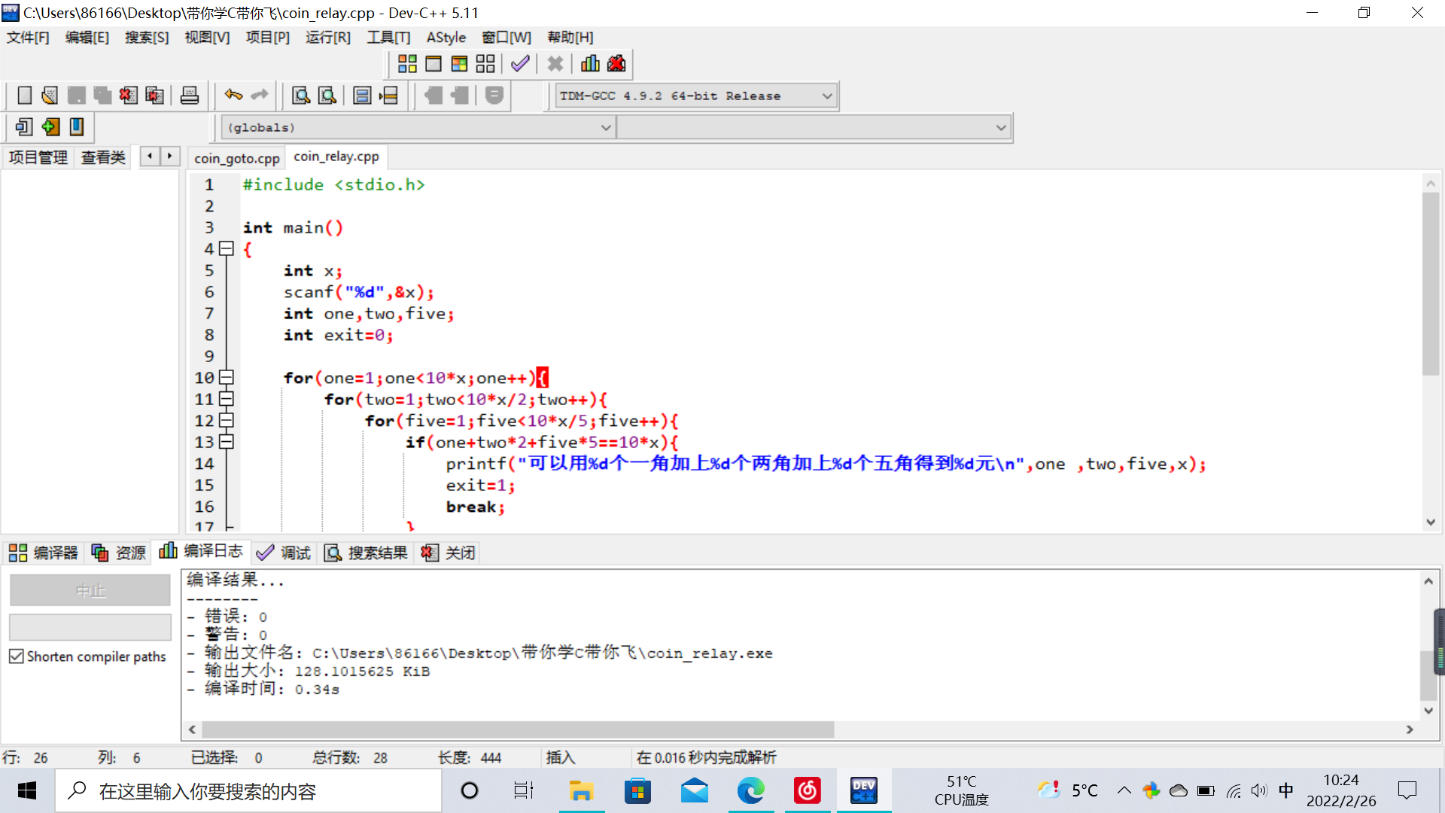1445x813 pixels.
Task: Open the TDM-GCC compiler set dropdown
Action: pos(696,96)
